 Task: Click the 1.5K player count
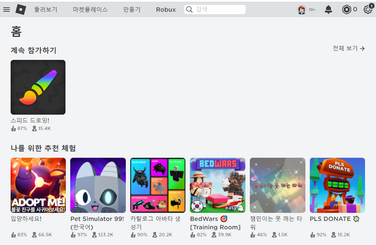(279, 235)
